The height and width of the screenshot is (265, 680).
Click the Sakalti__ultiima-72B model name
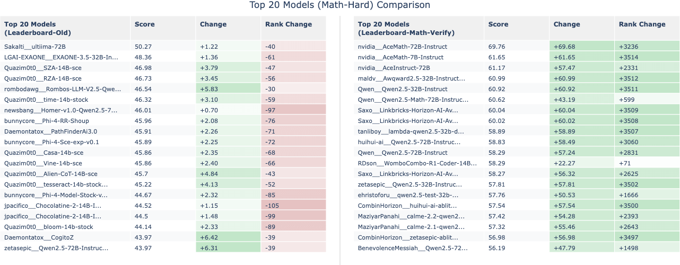coord(35,47)
